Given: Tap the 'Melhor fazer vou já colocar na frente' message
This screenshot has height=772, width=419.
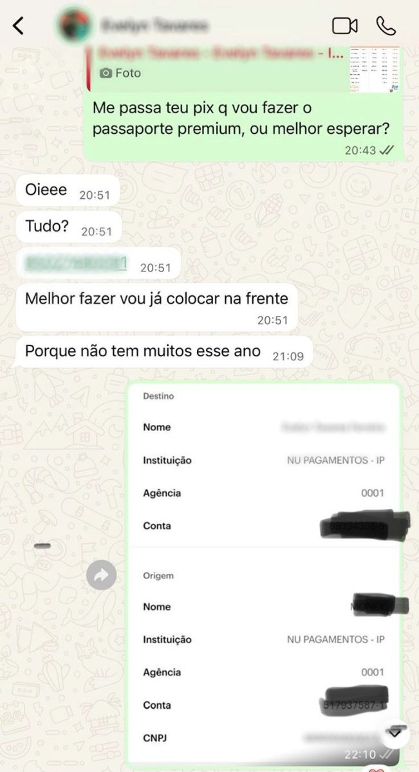Looking at the screenshot, I should click(157, 307).
